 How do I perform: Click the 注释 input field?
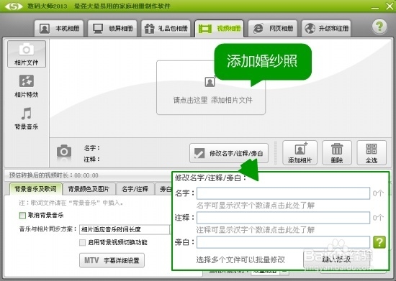284,218
